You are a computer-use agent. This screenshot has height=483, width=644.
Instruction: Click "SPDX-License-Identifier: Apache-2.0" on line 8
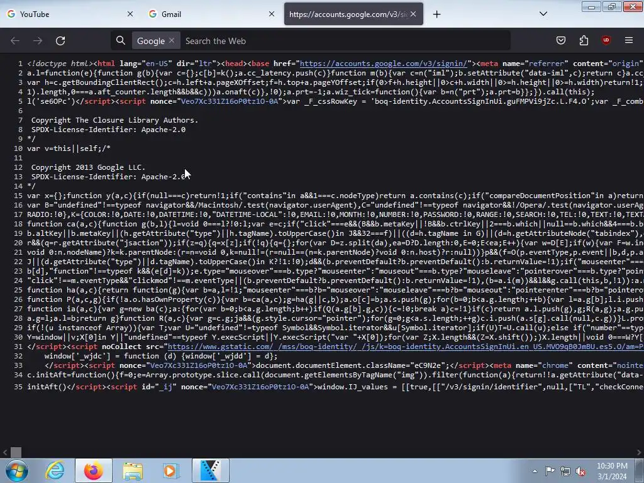[x=108, y=130]
